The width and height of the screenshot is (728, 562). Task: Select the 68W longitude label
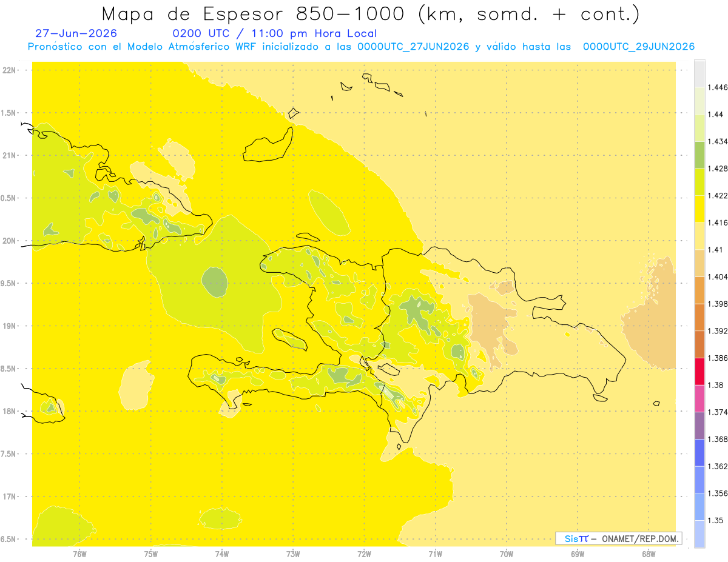pyautogui.click(x=649, y=554)
